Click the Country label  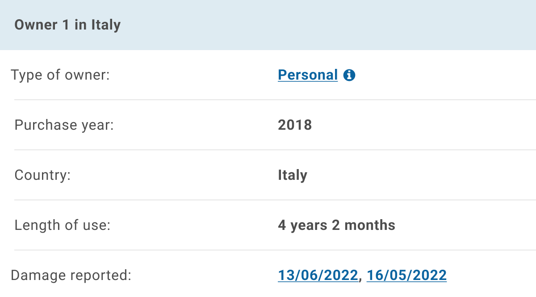[x=42, y=175]
